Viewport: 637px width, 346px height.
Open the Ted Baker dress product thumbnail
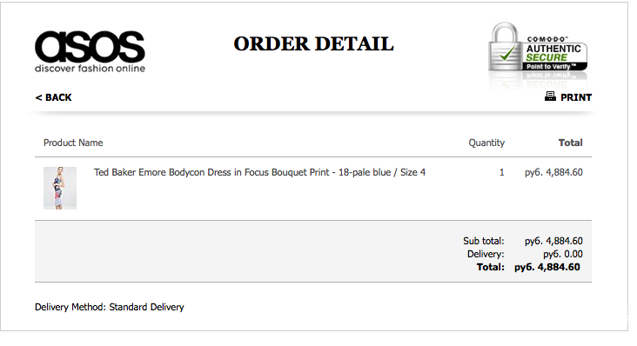[x=60, y=188]
